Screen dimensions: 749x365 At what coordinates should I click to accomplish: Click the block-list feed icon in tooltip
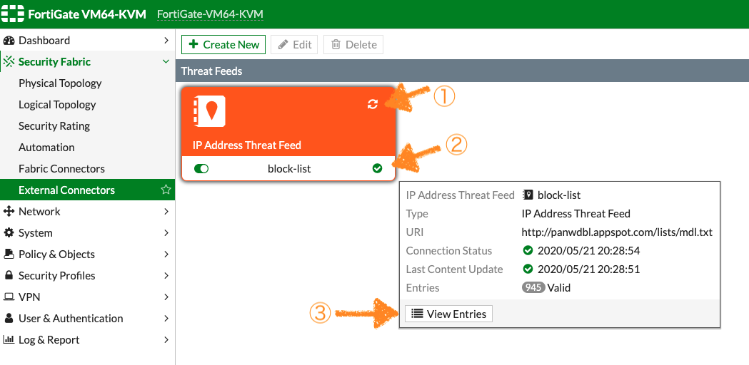(x=528, y=195)
